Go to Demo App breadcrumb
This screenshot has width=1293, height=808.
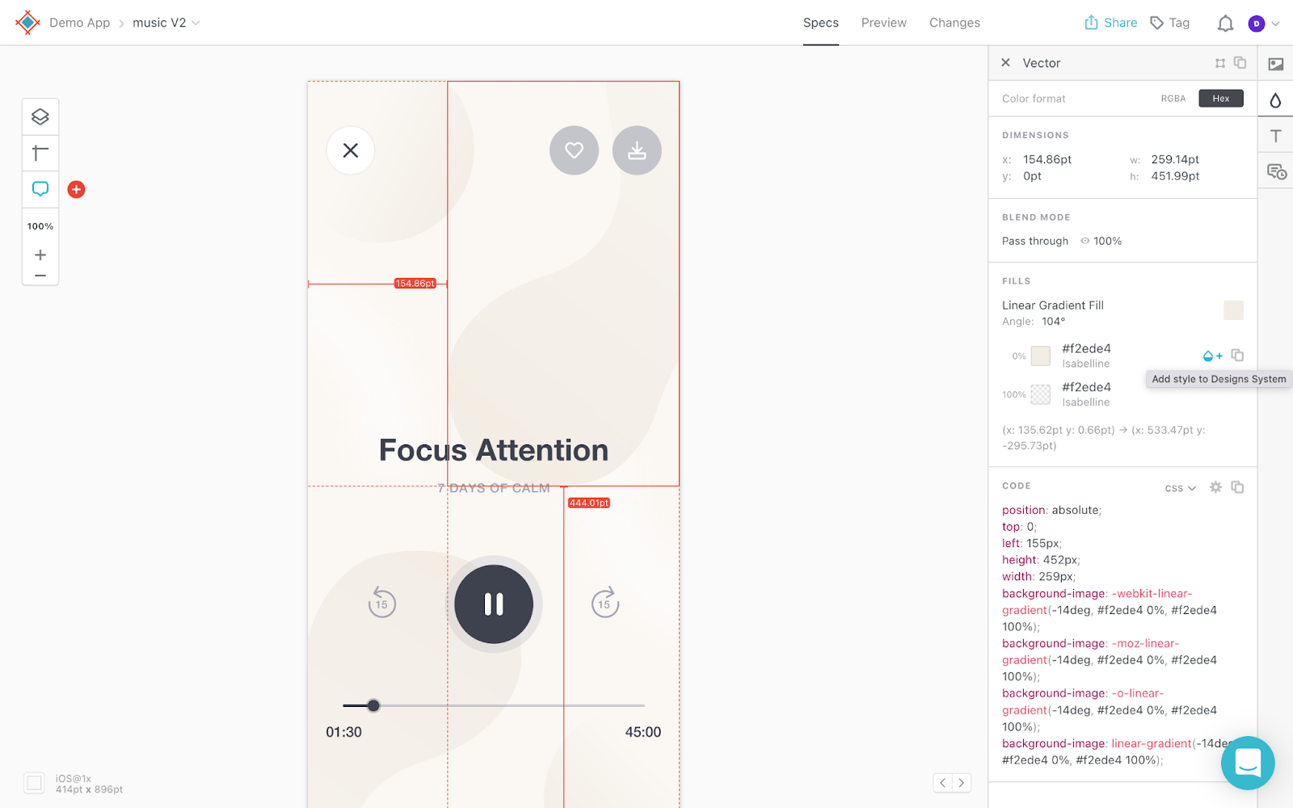80,23
